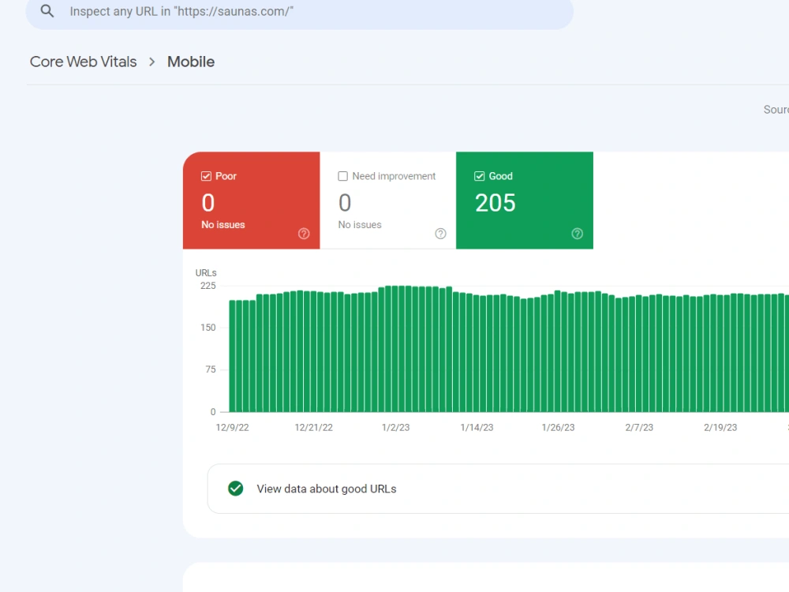Click the 1/2/23 axis date
789x592 pixels.
tap(395, 427)
